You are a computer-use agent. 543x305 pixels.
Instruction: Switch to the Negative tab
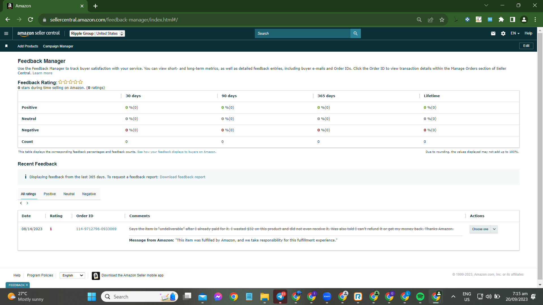pyautogui.click(x=89, y=194)
